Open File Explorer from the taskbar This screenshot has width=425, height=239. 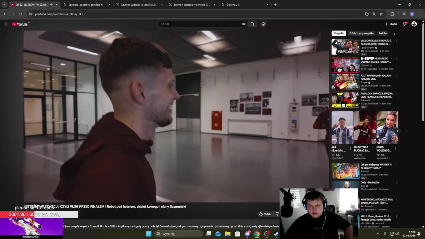click(228, 234)
